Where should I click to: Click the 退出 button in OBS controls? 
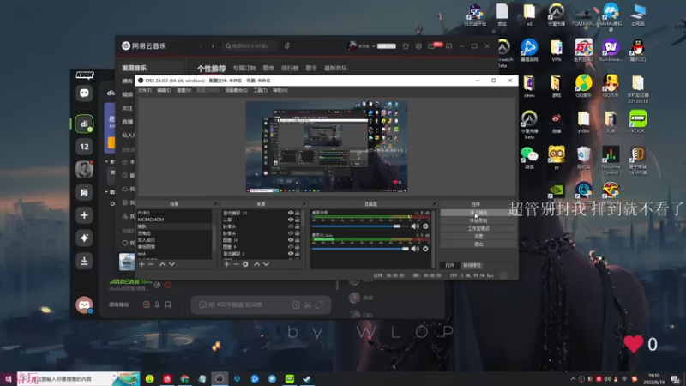[x=478, y=244]
